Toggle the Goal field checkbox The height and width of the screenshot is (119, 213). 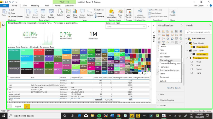coord(192,65)
